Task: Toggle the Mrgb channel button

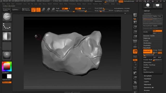Action: point(58,9)
